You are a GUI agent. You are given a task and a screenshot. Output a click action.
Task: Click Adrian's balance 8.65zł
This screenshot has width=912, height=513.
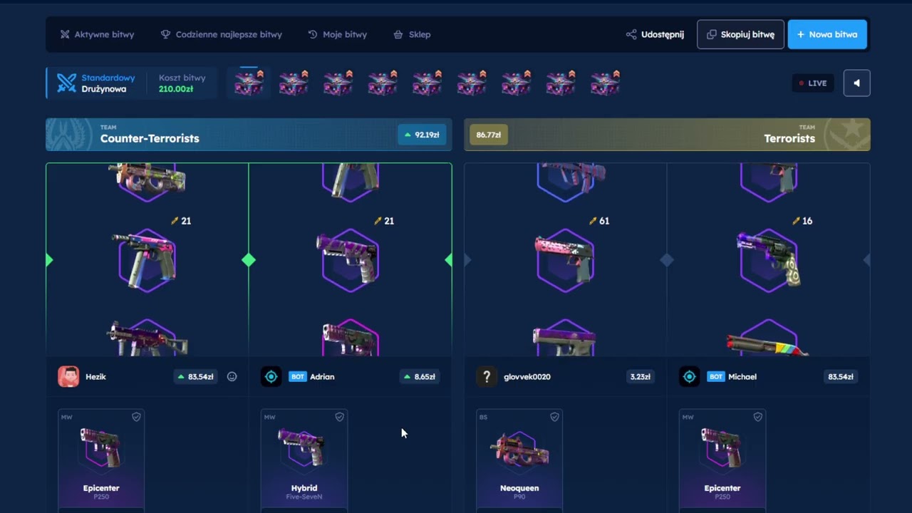(419, 376)
